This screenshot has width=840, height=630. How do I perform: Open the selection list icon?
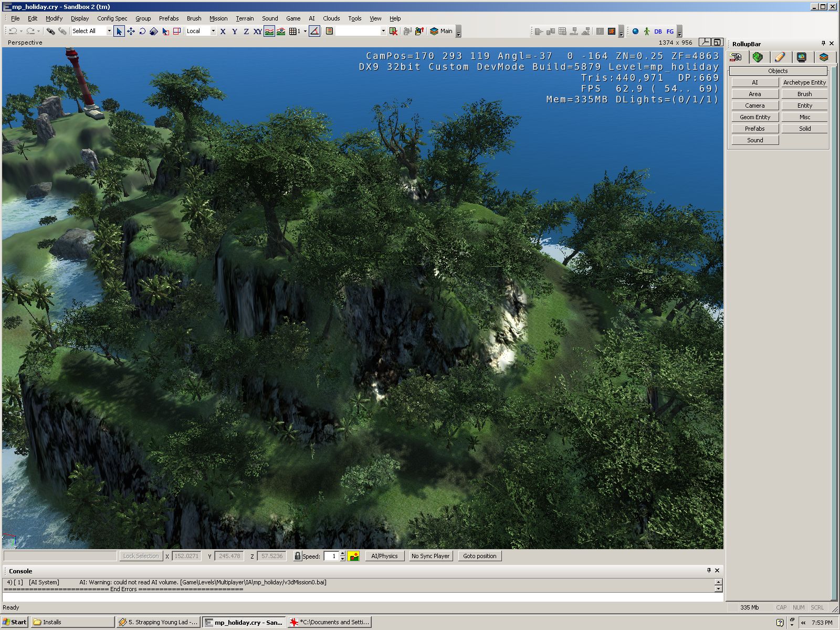(x=329, y=31)
